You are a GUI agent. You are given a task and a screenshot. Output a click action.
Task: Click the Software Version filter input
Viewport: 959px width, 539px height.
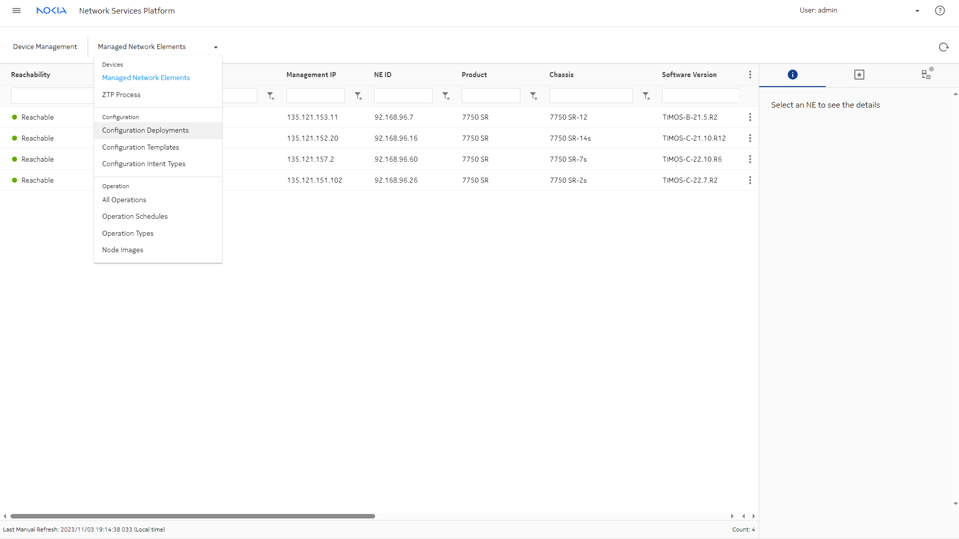pyautogui.click(x=700, y=96)
